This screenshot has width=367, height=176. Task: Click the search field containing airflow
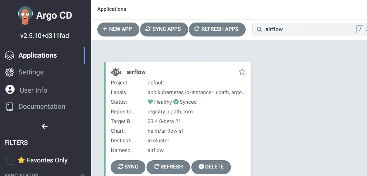pyautogui.click(x=309, y=29)
